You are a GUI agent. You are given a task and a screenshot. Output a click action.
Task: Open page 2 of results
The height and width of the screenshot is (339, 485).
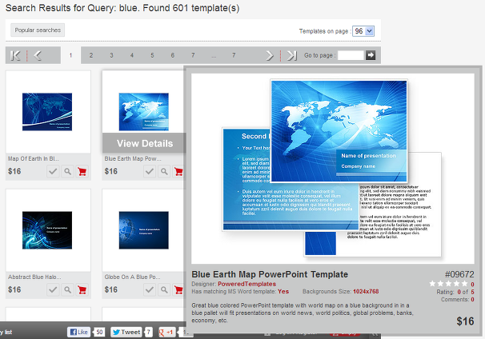[91, 55]
